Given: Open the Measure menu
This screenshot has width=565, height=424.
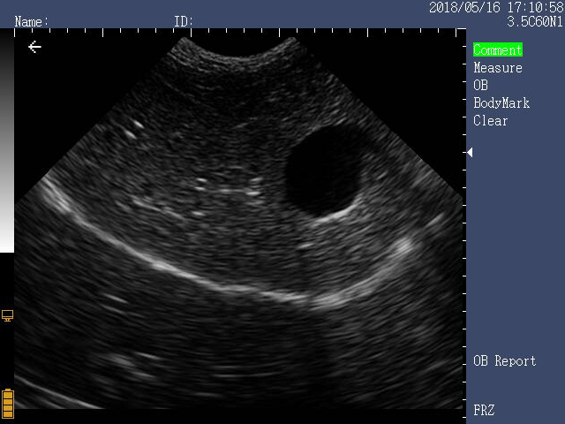Looking at the screenshot, I should (x=498, y=68).
